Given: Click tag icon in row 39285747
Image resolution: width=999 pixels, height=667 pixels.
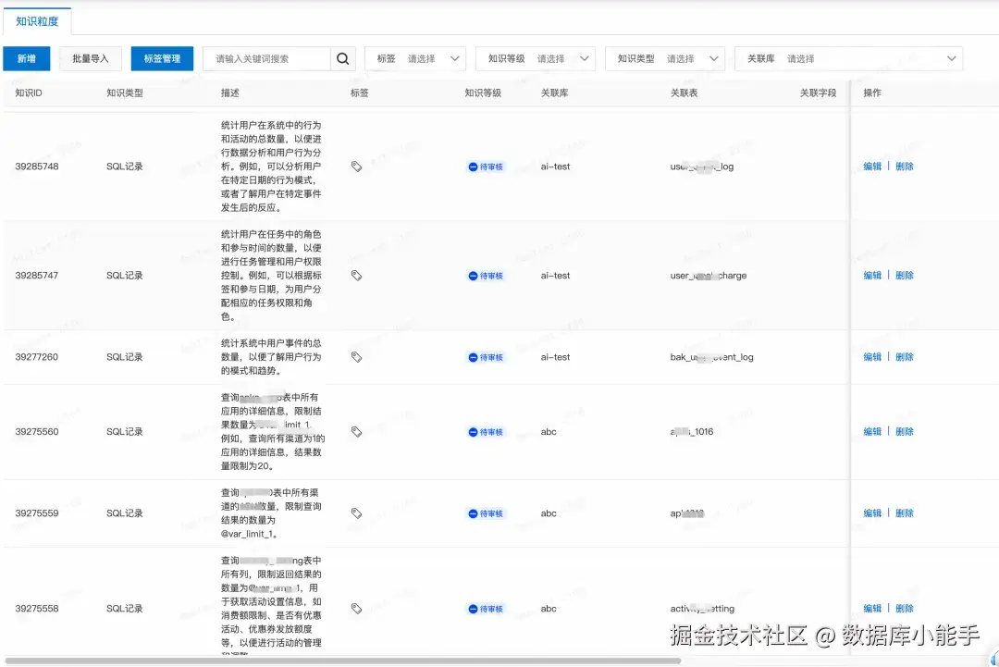Looking at the screenshot, I should point(357,275).
